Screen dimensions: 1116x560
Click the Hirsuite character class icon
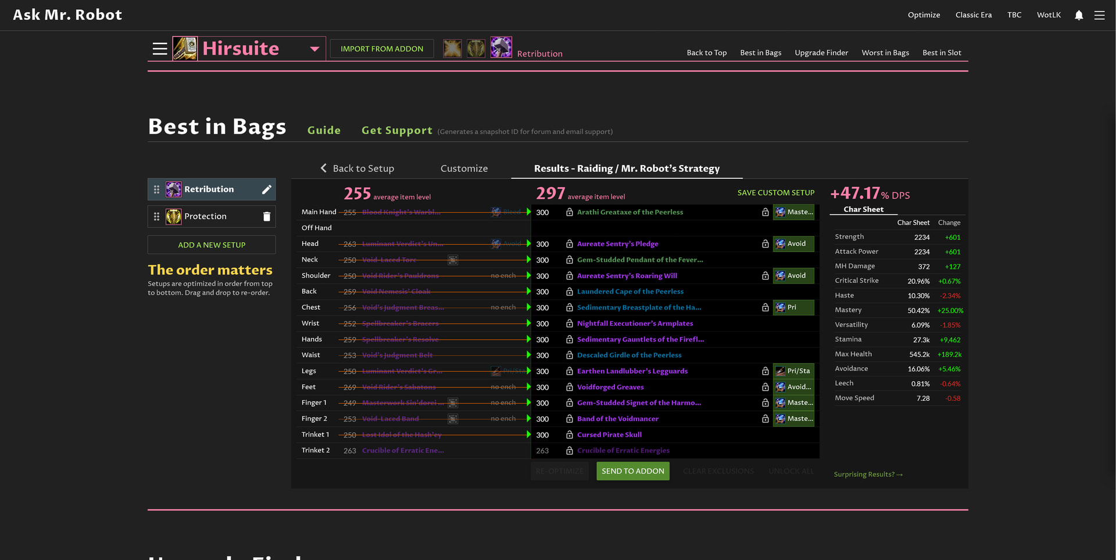point(185,48)
